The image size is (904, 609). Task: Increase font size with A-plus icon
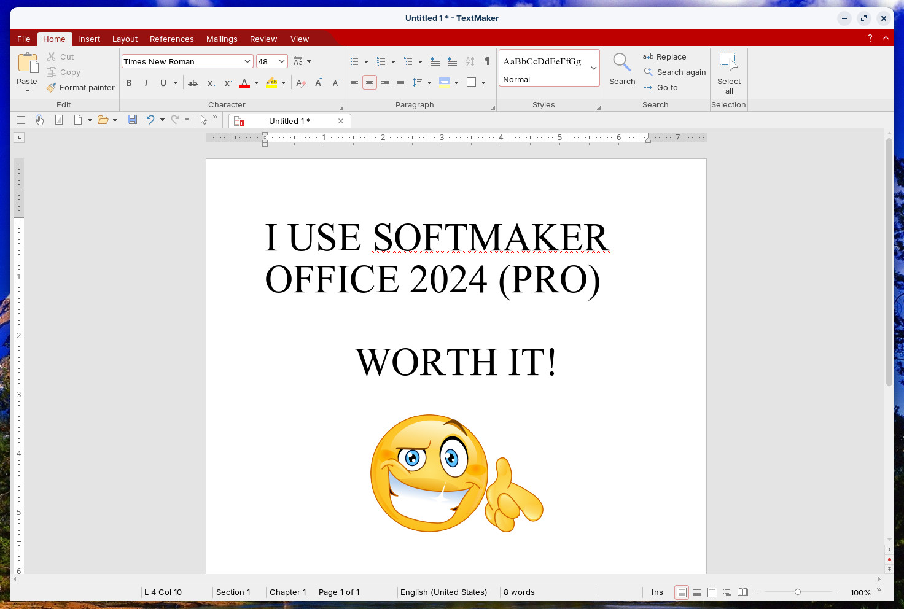click(x=318, y=83)
